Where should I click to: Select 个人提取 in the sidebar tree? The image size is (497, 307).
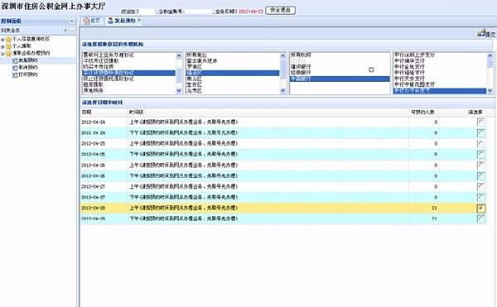point(22,46)
